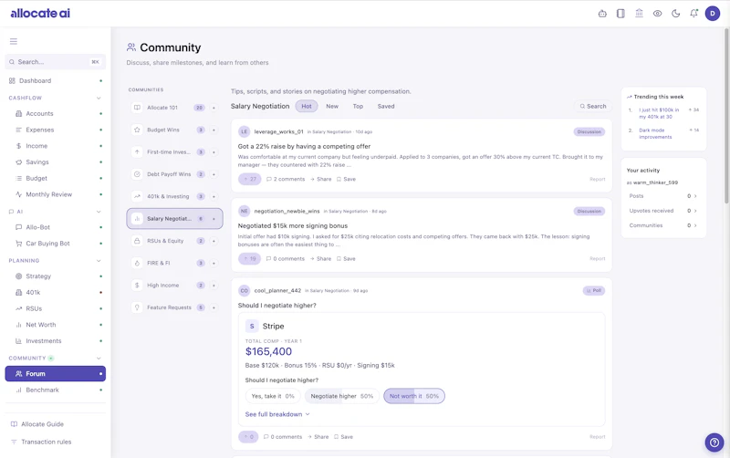
Task: Open title 'Negotiated $15k more signing bonus'
Action: point(293,225)
